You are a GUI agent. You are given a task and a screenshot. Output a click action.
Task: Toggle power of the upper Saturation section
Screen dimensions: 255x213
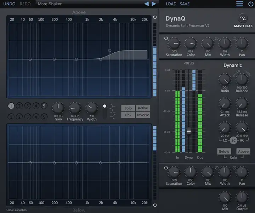click(166, 38)
